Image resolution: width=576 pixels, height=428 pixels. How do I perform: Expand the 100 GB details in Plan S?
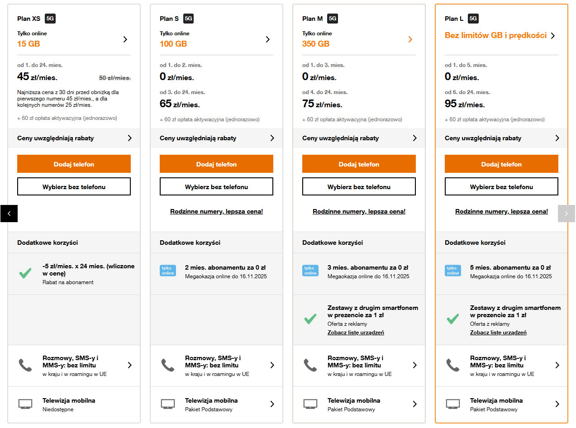tap(267, 39)
